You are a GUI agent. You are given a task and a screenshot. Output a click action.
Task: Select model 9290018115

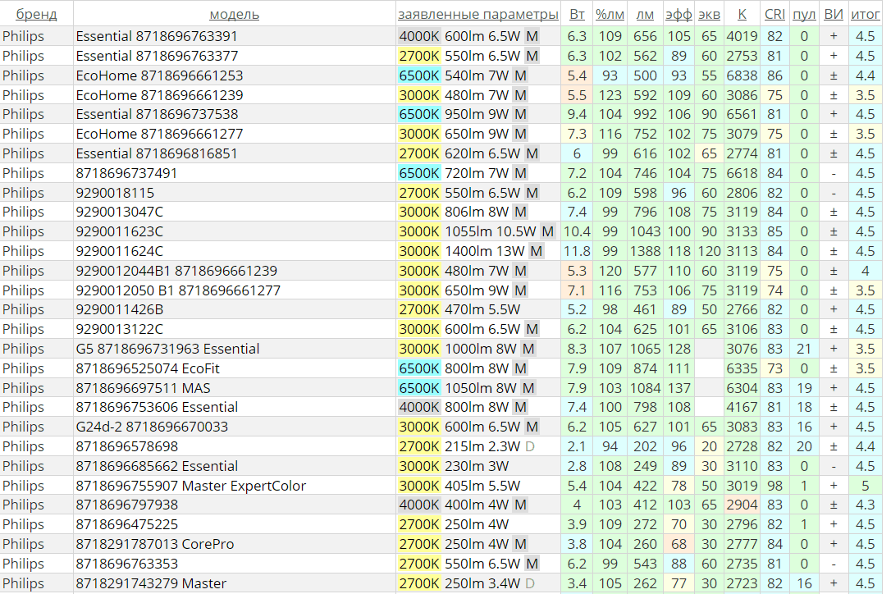click(115, 193)
